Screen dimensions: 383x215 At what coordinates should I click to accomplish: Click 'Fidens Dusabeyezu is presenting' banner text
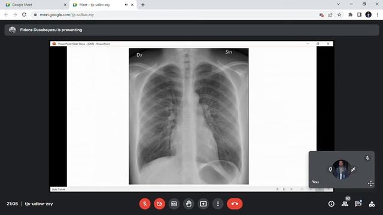(x=51, y=30)
